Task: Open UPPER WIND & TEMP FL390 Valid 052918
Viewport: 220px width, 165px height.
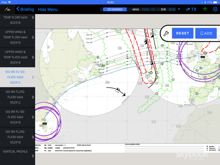Action: click(x=18, y=37)
